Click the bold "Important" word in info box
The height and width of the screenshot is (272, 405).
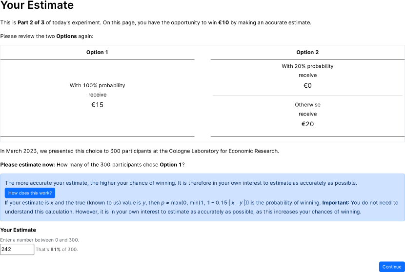tap(335, 202)
